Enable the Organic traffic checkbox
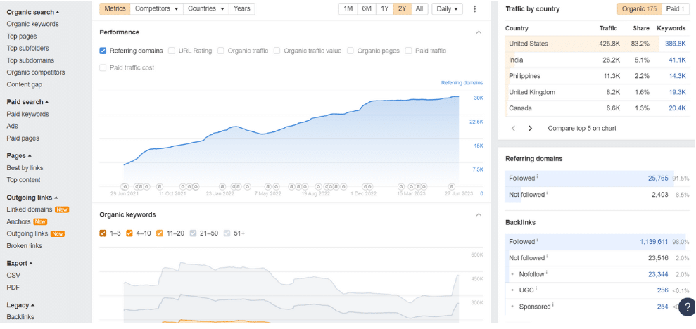This screenshot has height=329, width=696. pos(221,51)
